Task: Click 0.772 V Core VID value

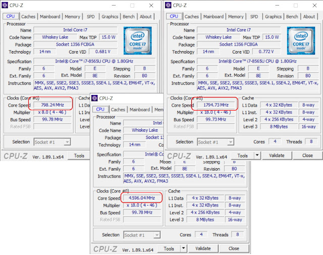Action: pyautogui.click(x=266, y=52)
